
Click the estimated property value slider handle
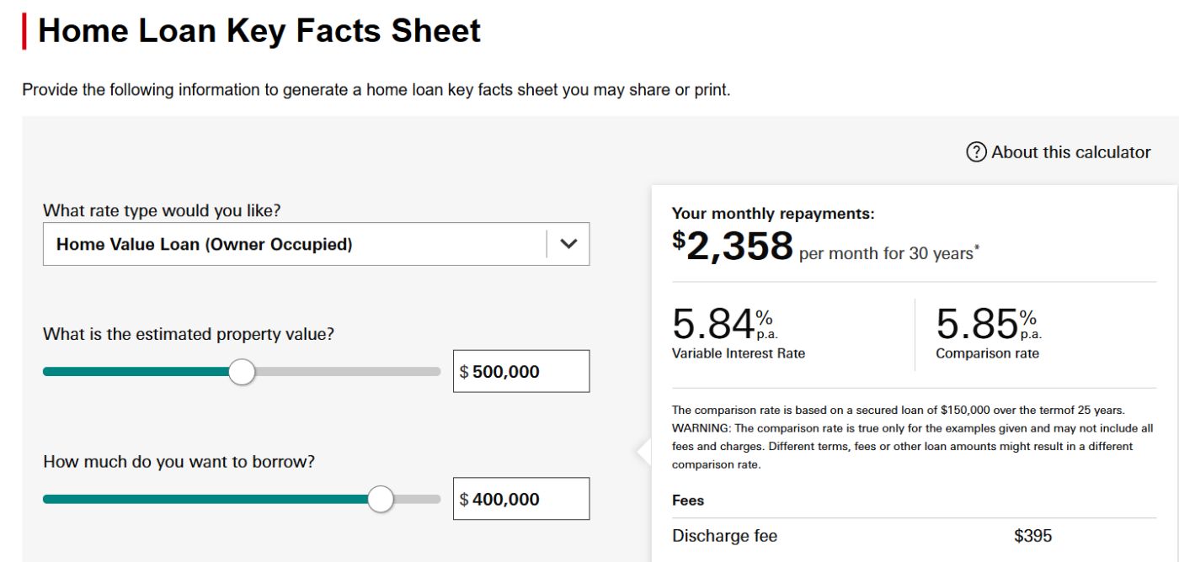point(242,372)
